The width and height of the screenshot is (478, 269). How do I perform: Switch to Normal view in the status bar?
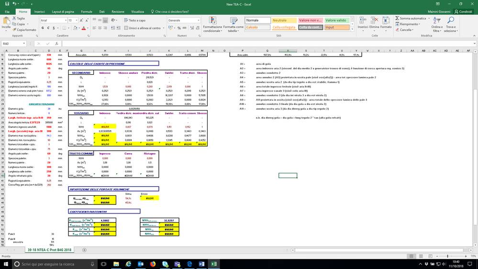coord(411,256)
